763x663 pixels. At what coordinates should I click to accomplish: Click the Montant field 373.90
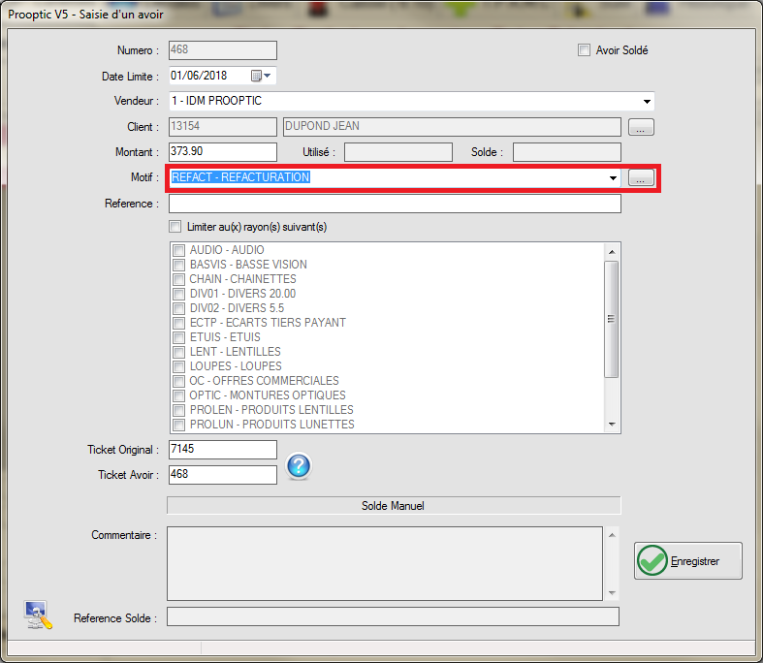[x=223, y=152]
